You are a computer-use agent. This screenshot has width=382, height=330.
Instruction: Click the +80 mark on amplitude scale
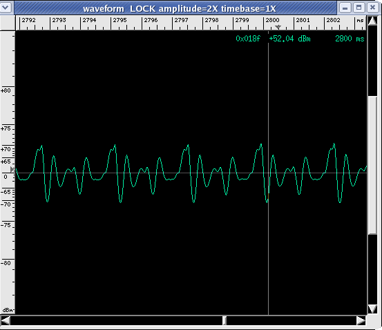[6, 90]
